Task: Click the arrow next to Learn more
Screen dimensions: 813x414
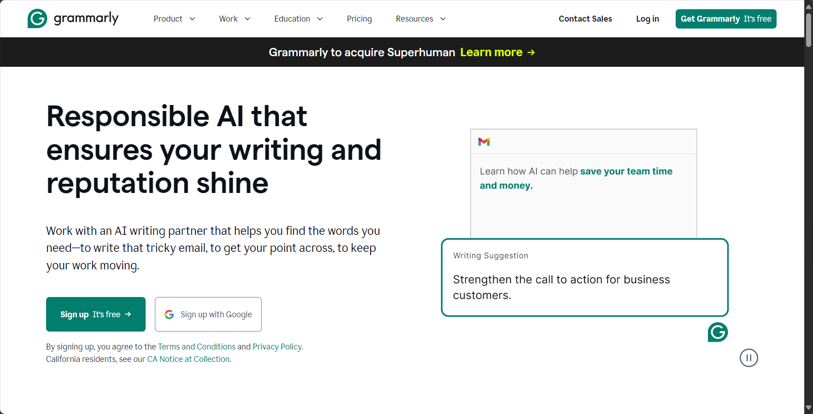Action: pos(531,52)
